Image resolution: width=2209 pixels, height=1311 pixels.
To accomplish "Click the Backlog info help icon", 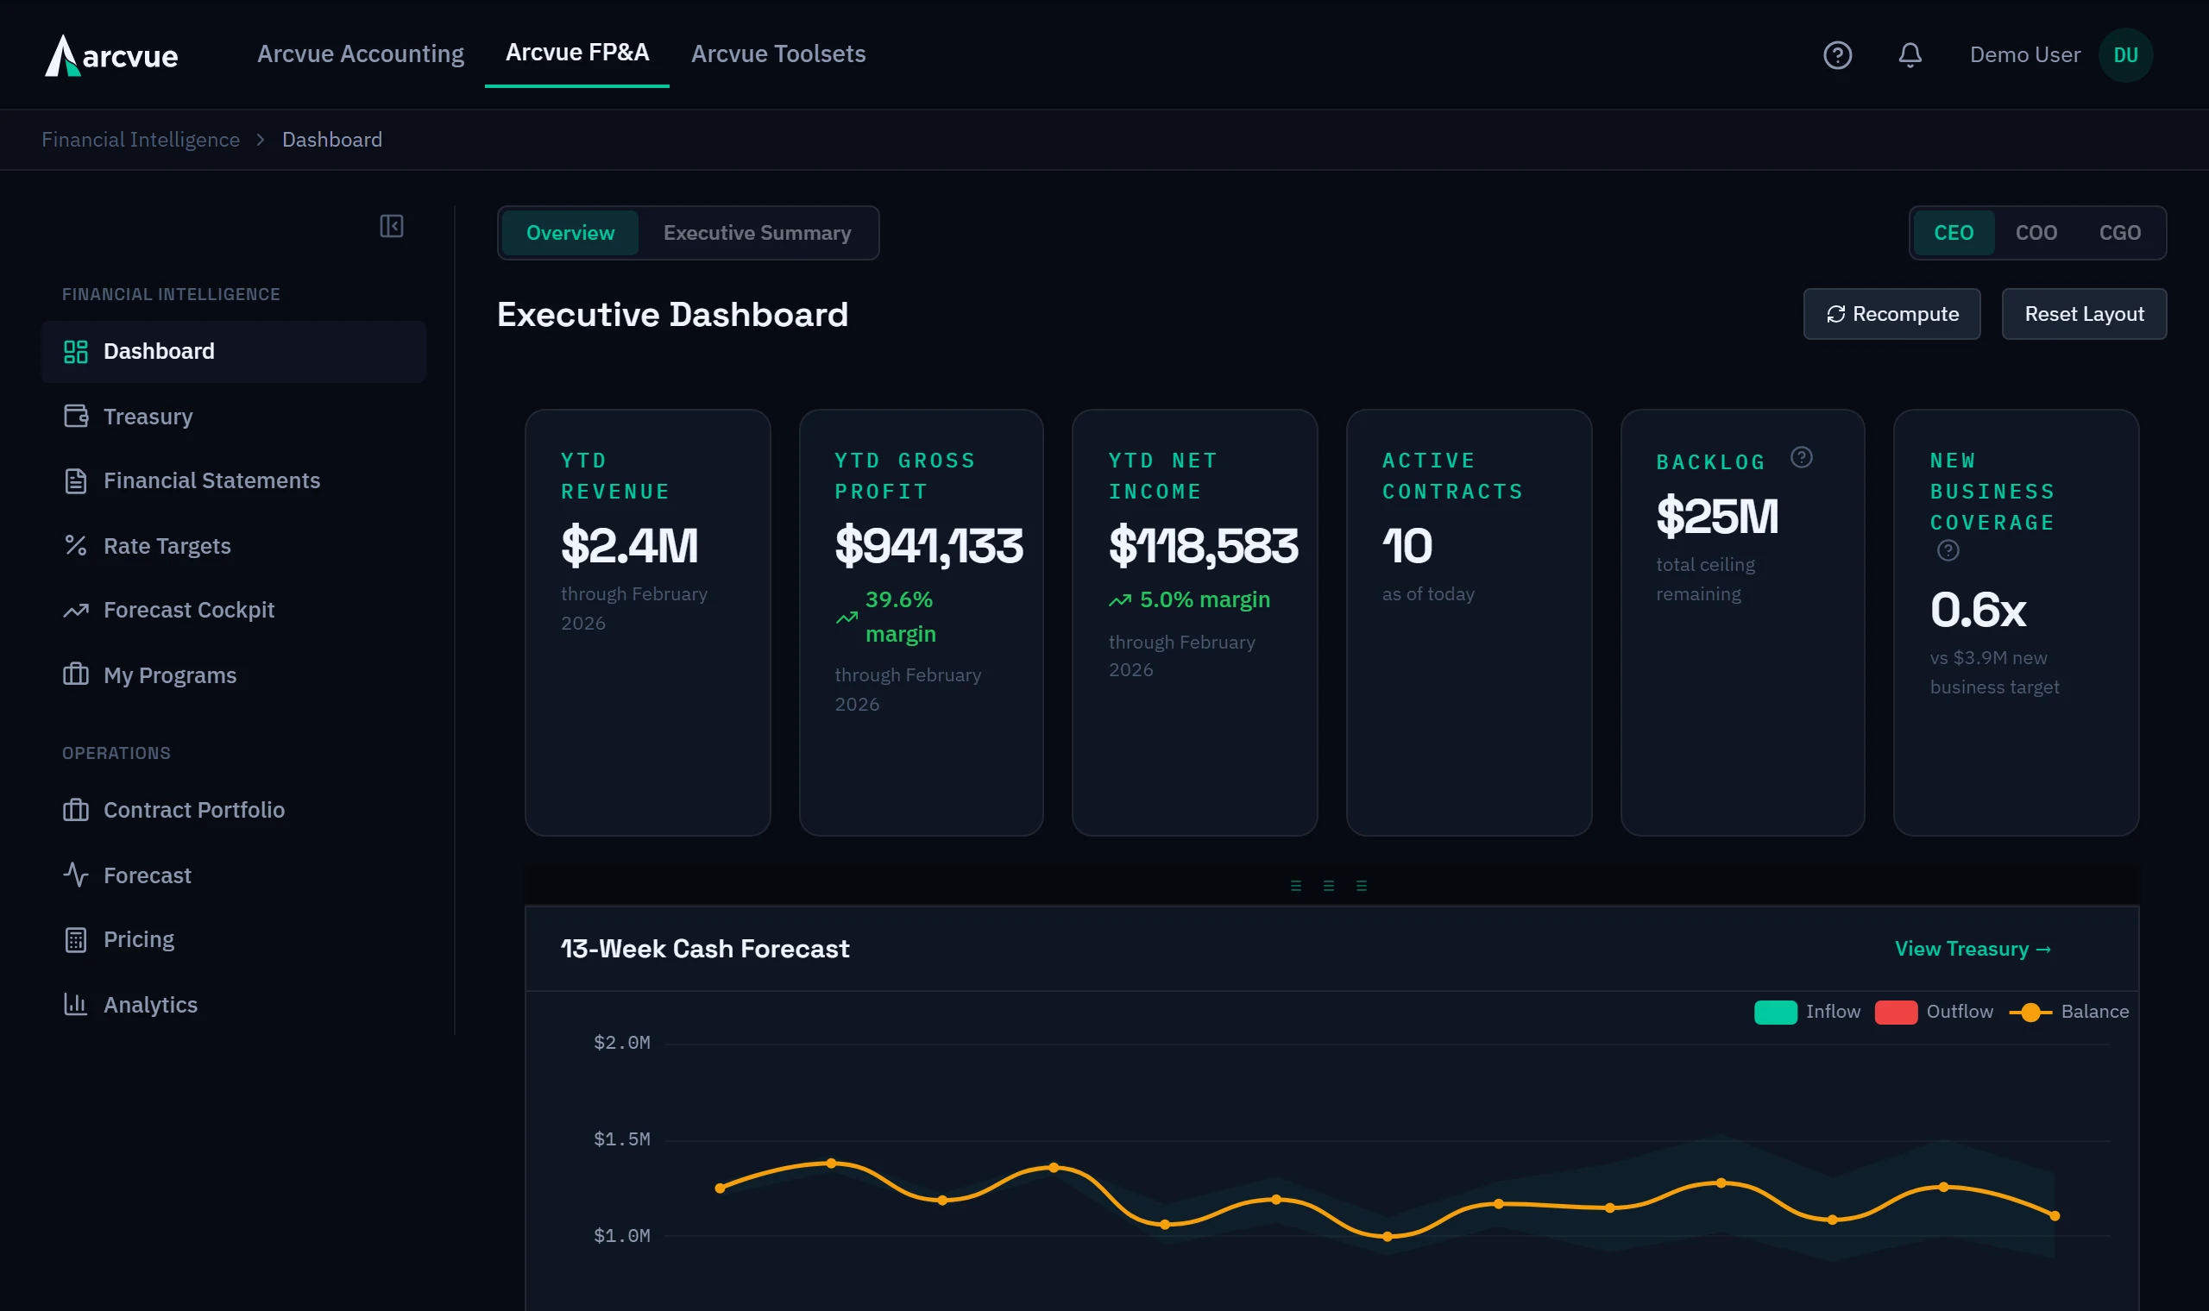I will tap(1801, 458).
